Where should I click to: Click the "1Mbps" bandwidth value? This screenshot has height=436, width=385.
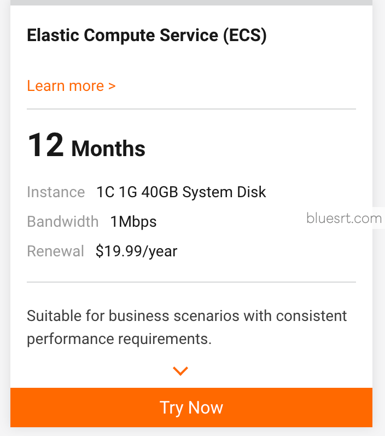pyautogui.click(x=133, y=222)
